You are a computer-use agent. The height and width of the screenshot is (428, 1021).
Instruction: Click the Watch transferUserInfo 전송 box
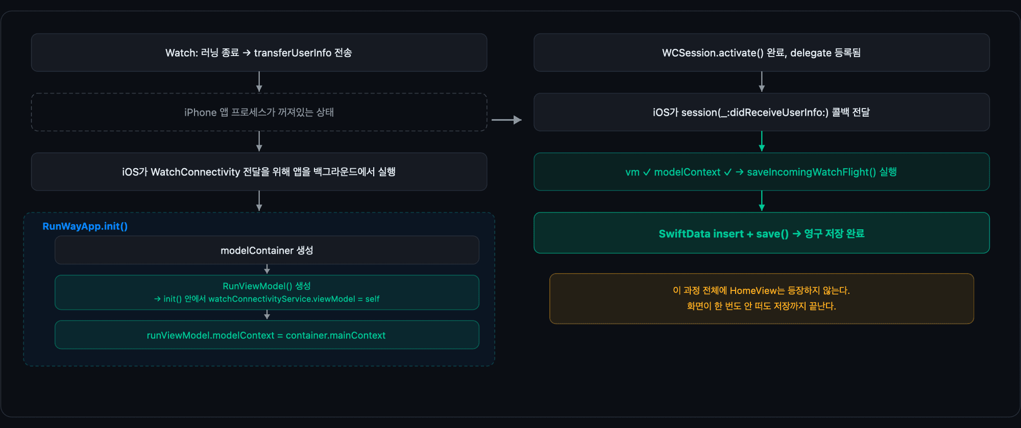(259, 52)
